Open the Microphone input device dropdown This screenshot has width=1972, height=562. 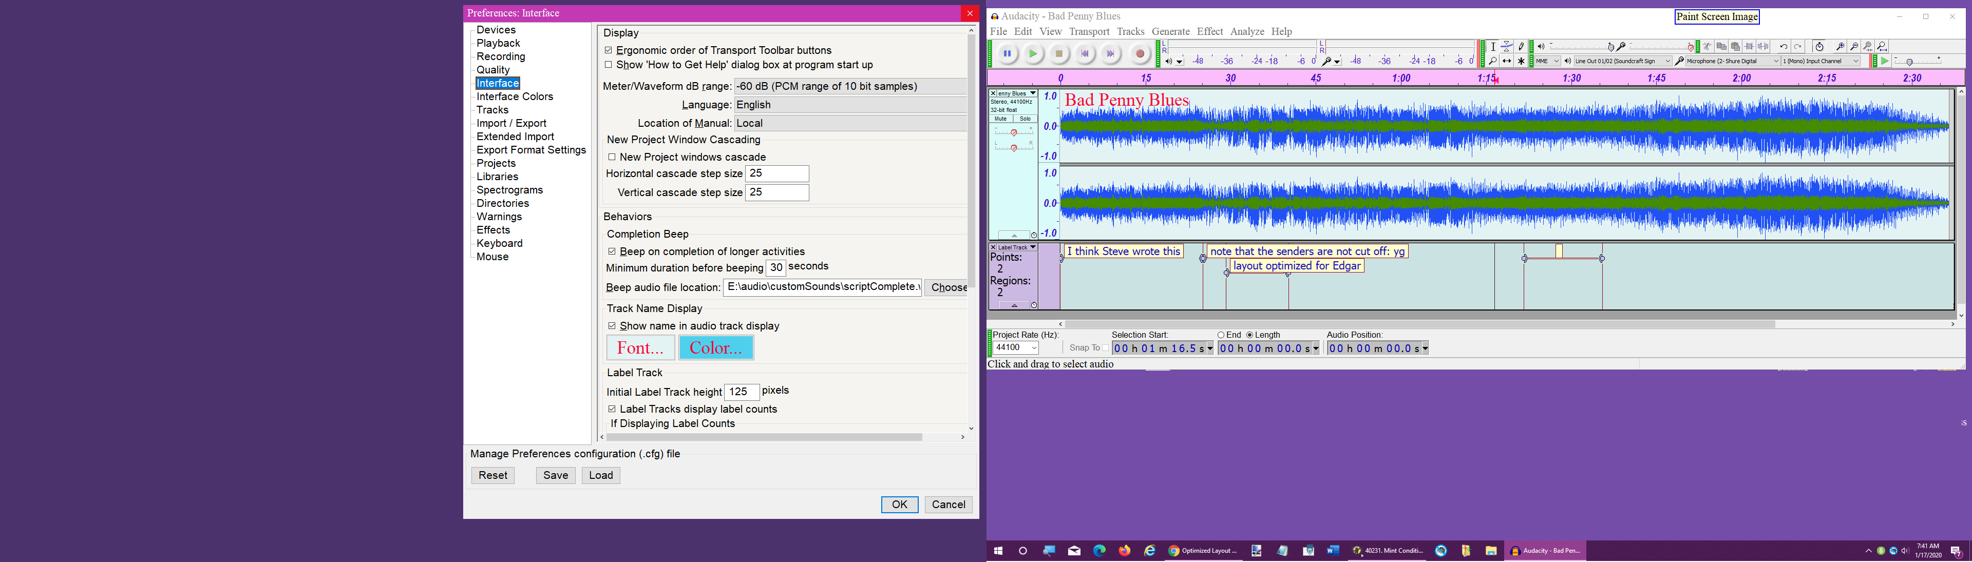coord(1733,61)
